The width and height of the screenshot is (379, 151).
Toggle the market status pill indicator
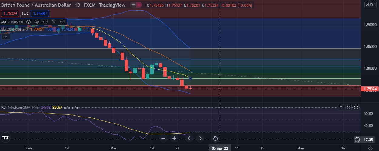[136, 5]
